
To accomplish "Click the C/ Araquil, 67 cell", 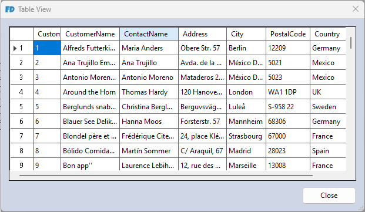I will (x=203, y=150).
